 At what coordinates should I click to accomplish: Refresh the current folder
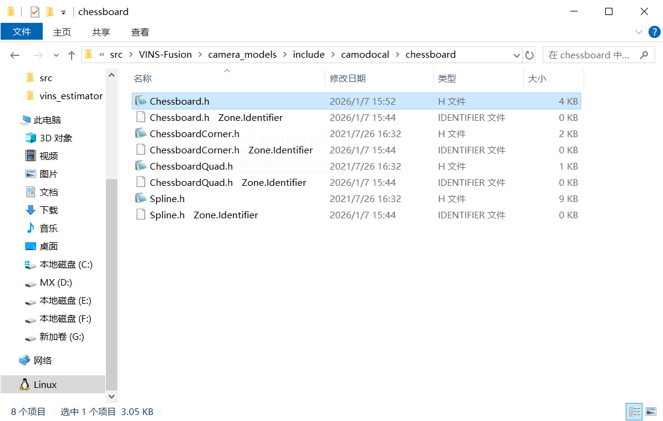pos(529,55)
